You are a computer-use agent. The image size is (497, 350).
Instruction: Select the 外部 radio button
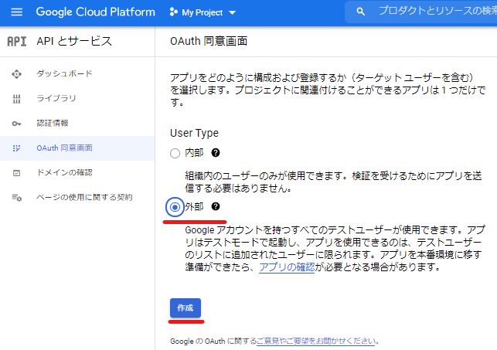pyautogui.click(x=175, y=207)
